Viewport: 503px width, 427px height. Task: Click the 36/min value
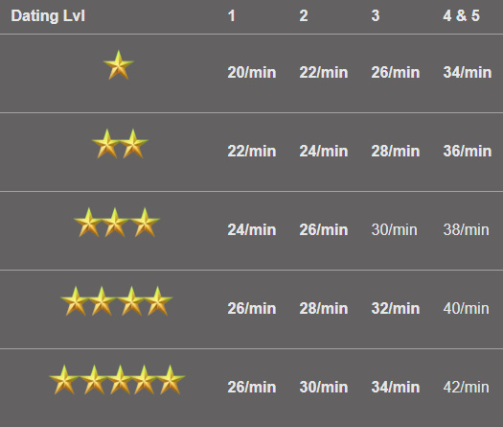468,151
